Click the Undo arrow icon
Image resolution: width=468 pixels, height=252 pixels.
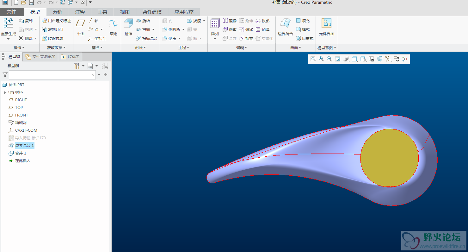(39, 3)
